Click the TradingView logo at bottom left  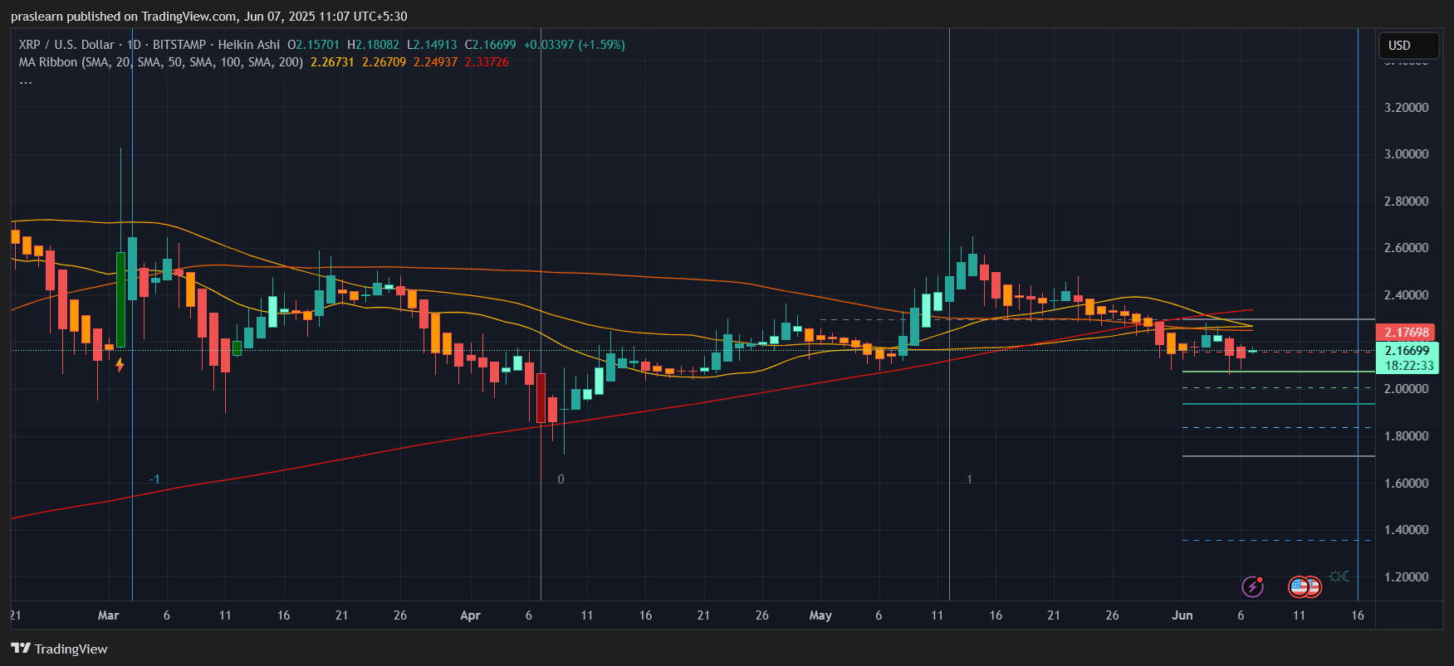pyautogui.click(x=59, y=649)
